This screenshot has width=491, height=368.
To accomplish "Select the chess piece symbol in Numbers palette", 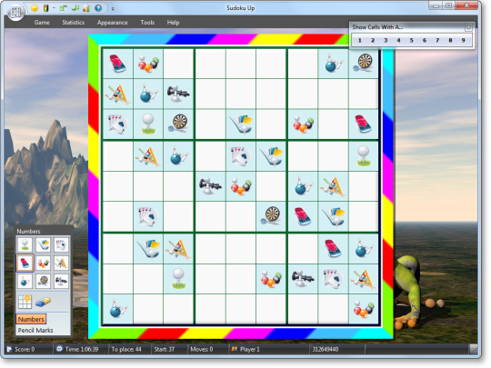I will [x=61, y=281].
